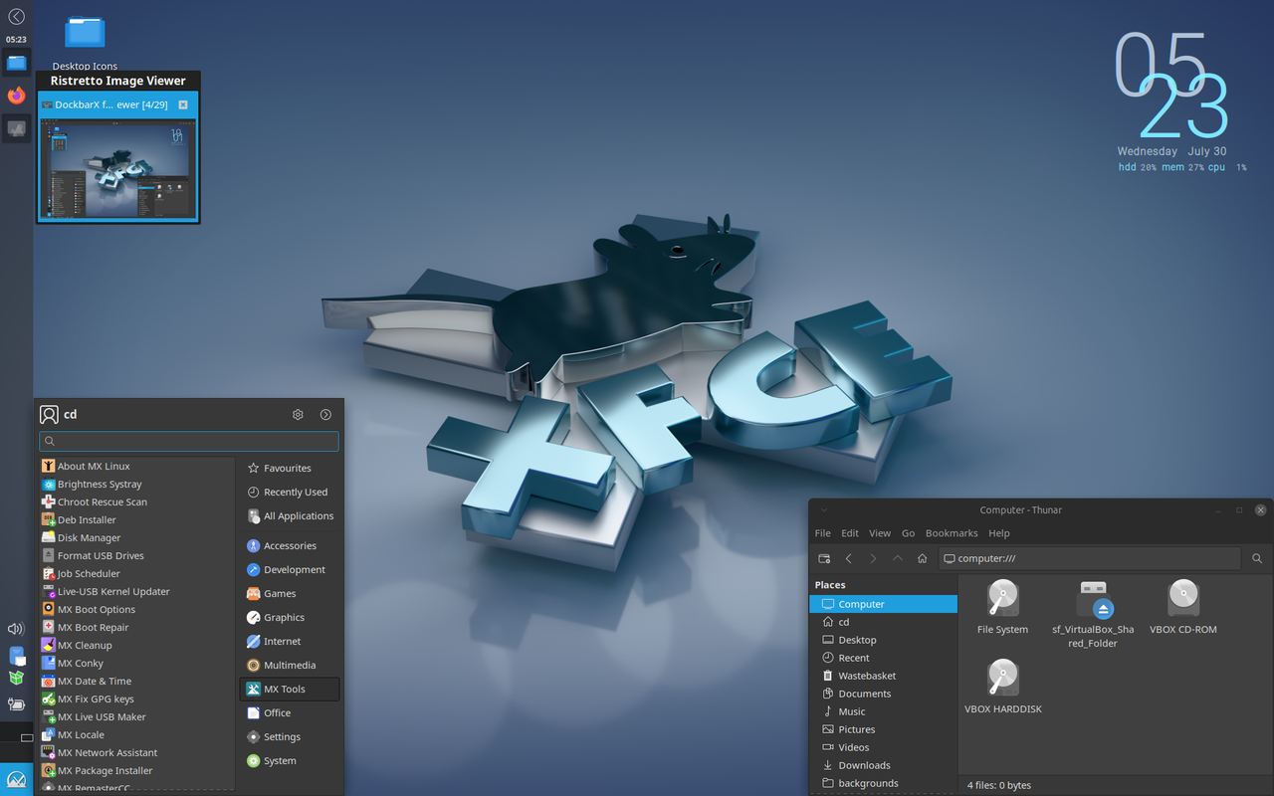This screenshot has width=1274, height=796.
Task: Select the DockbarX window preview thumbnail
Action: click(118, 168)
